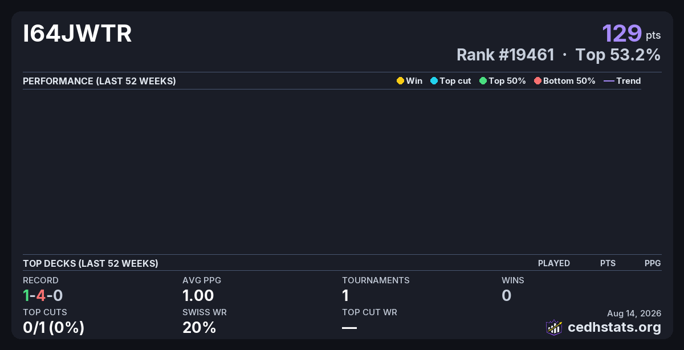The height and width of the screenshot is (350, 684).
Task: Sort by the PTS column header
Action: coord(608,263)
